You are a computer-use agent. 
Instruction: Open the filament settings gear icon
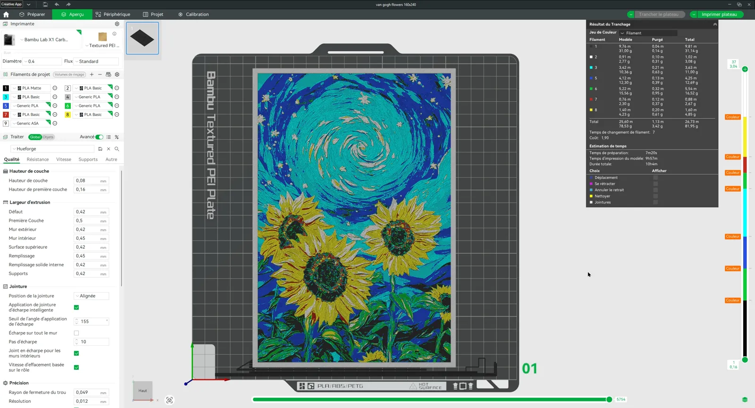[117, 74]
